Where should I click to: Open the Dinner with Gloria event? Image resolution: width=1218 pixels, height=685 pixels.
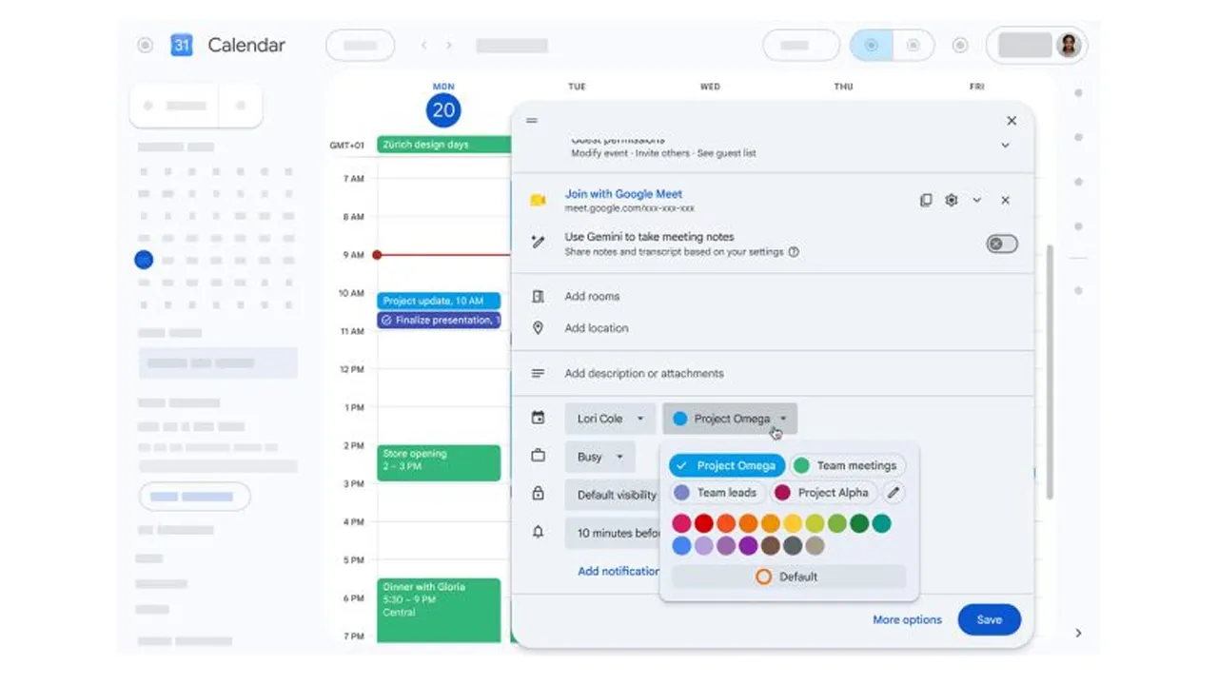click(x=439, y=610)
